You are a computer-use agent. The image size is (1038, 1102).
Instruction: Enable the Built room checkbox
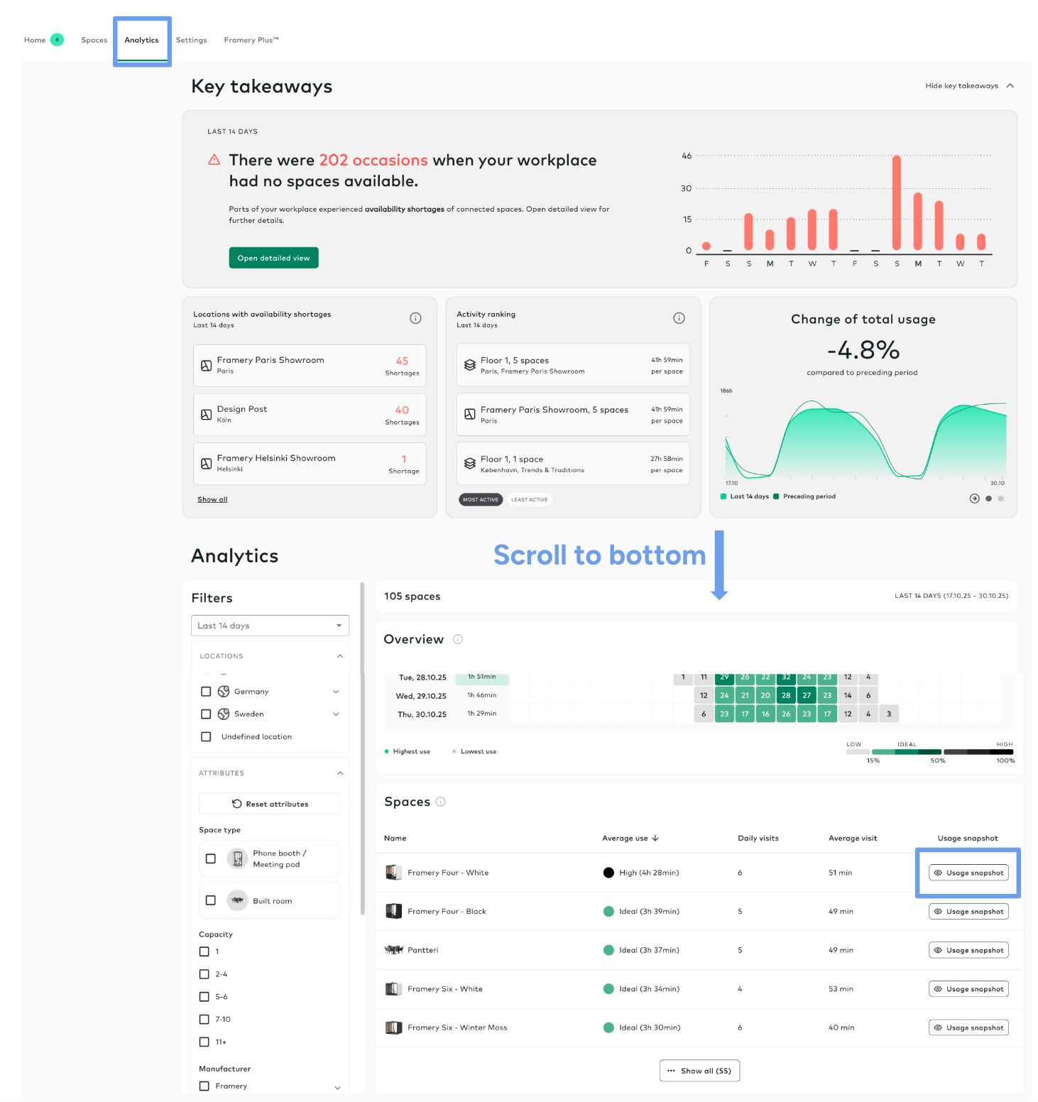[211, 900]
